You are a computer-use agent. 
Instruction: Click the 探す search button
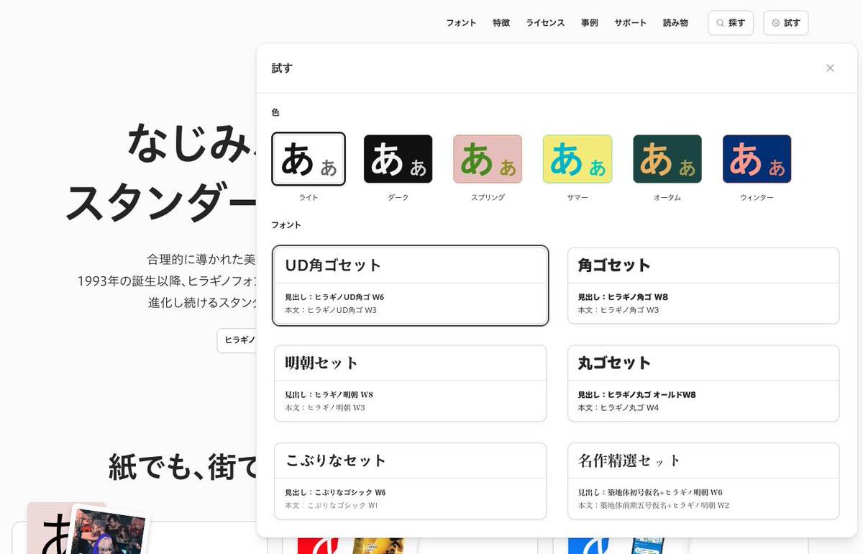coord(731,23)
